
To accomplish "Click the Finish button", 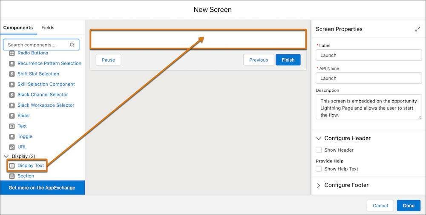I will [288, 60].
